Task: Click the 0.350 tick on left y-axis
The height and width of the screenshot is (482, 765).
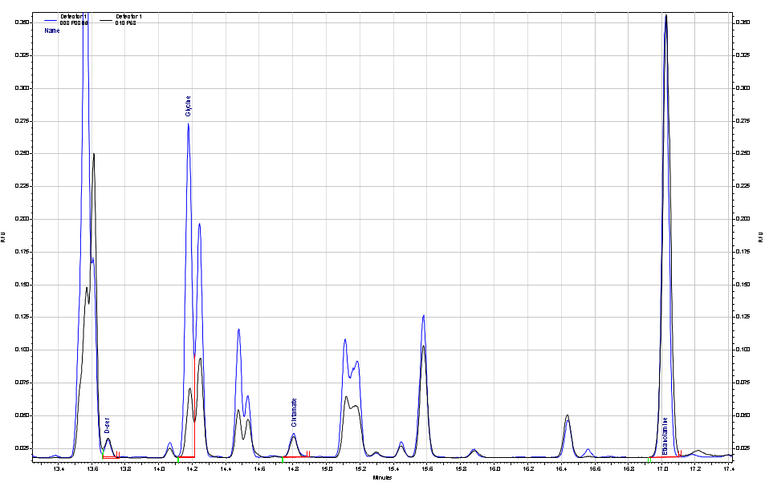Action: (x=22, y=22)
